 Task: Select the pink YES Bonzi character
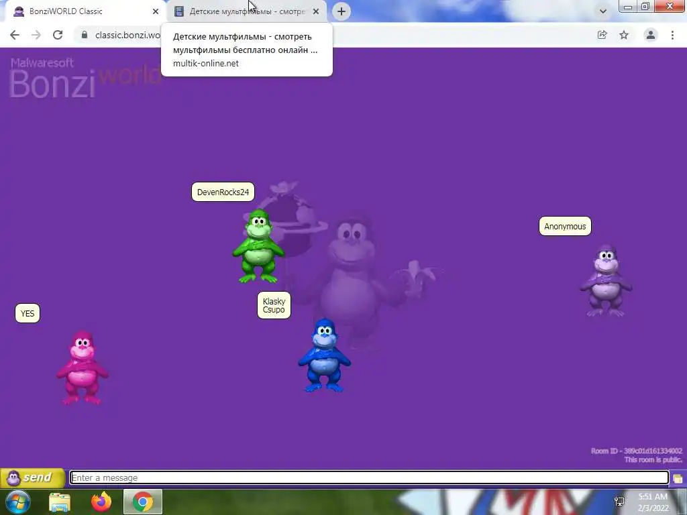[83, 368]
